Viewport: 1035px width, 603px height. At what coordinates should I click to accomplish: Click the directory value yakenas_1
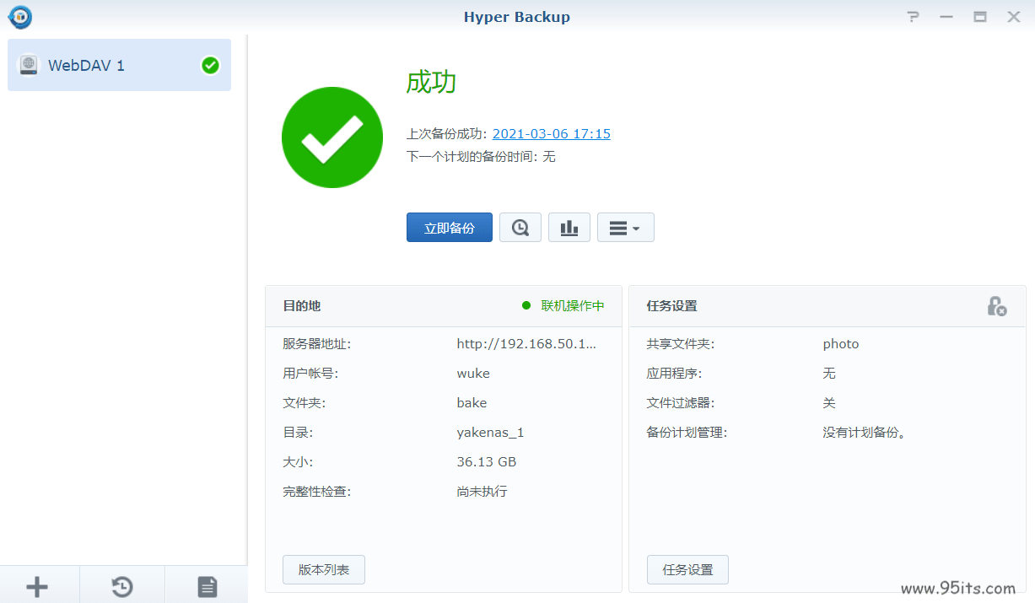pyautogui.click(x=491, y=432)
